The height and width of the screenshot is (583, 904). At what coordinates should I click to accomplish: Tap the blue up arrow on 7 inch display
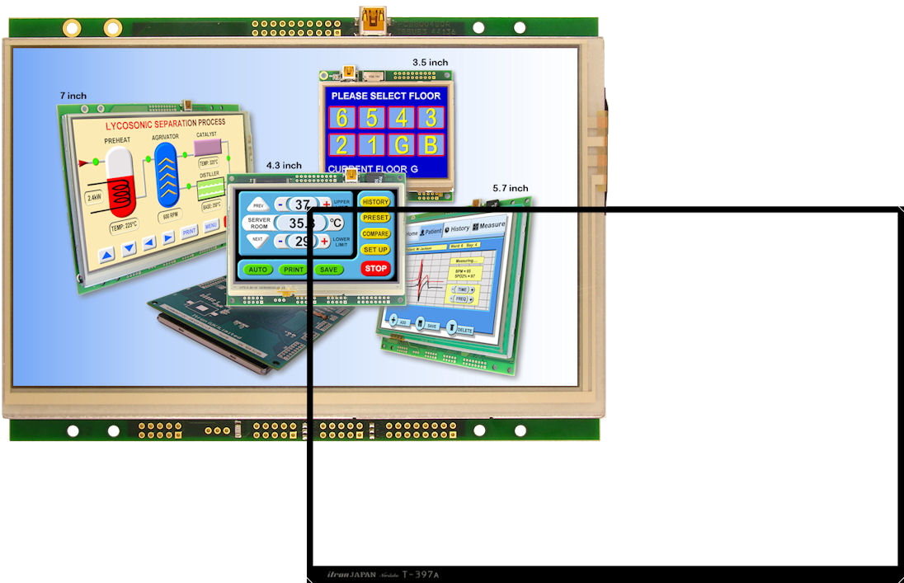[106, 256]
